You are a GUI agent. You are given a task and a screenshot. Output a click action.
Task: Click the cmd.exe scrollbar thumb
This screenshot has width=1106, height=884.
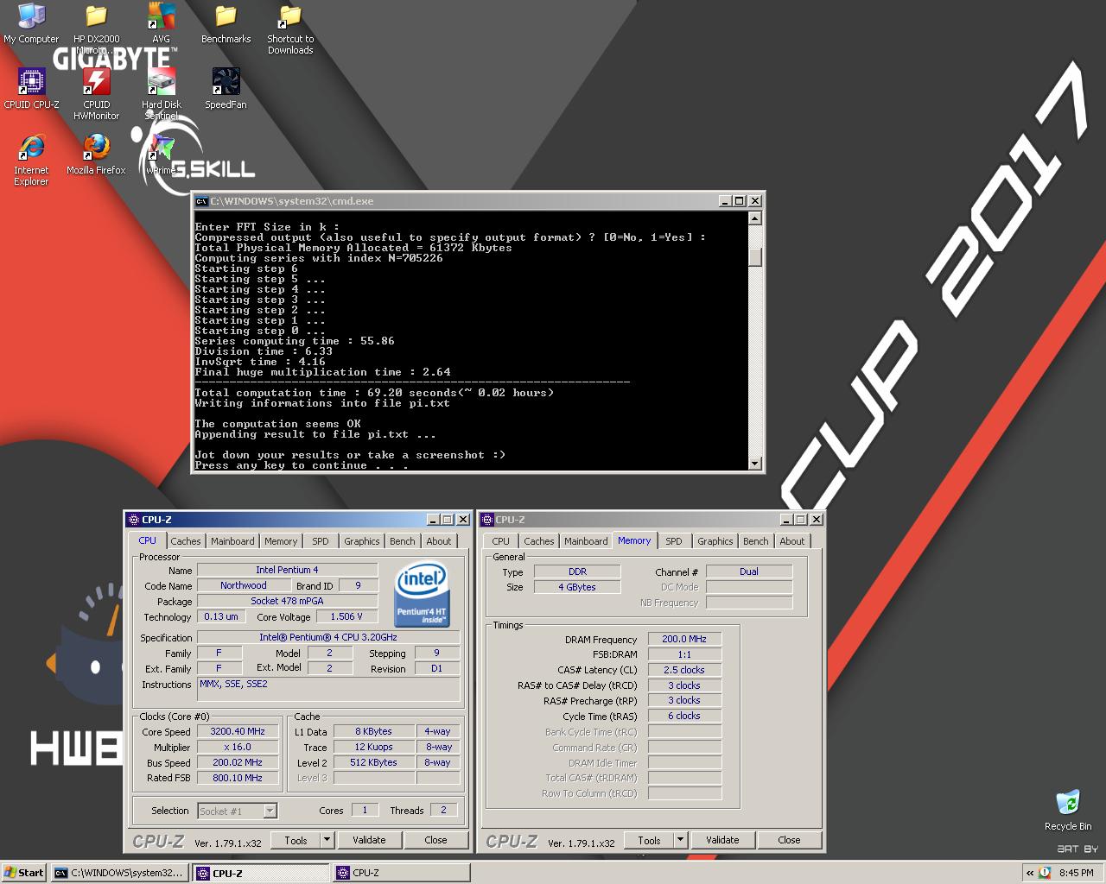pyautogui.click(x=755, y=258)
